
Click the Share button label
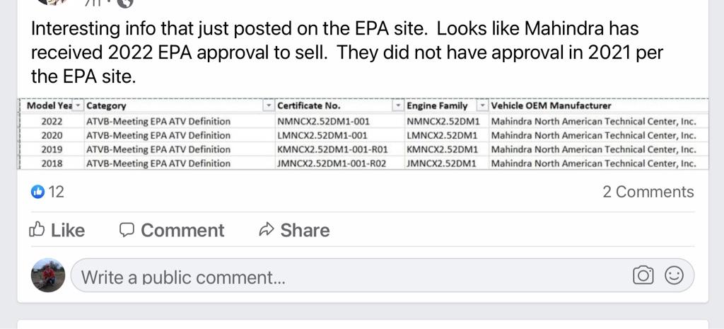(x=305, y=230)
